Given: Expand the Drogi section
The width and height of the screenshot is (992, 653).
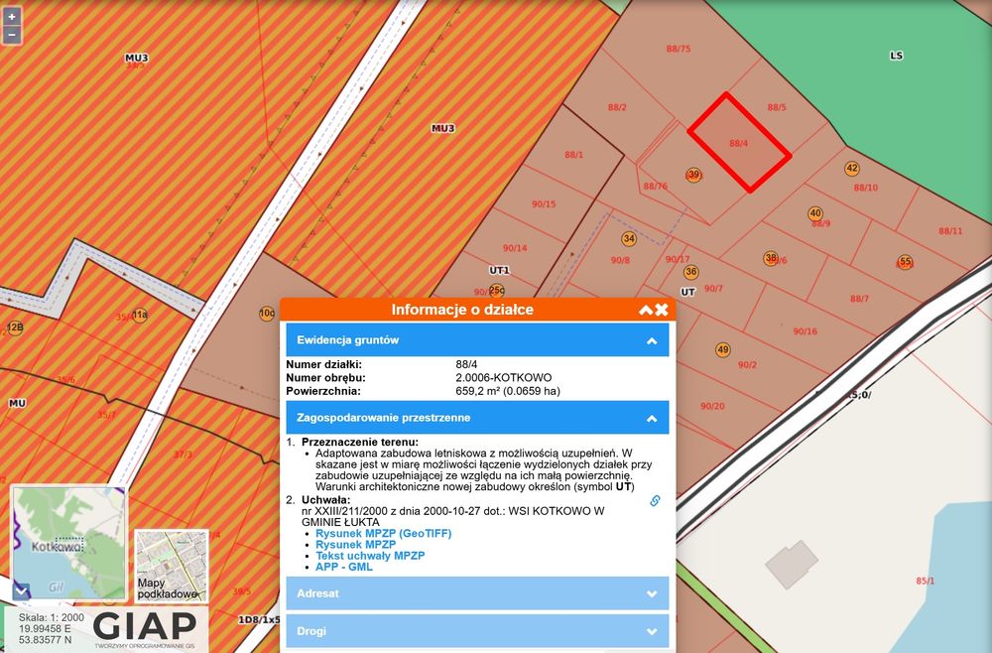Looking at the screenshot, I should [x=478, y=631].
